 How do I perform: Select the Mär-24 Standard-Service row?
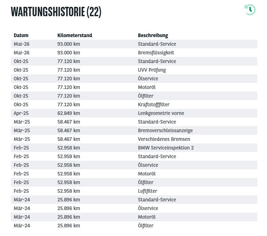[134, 200]
